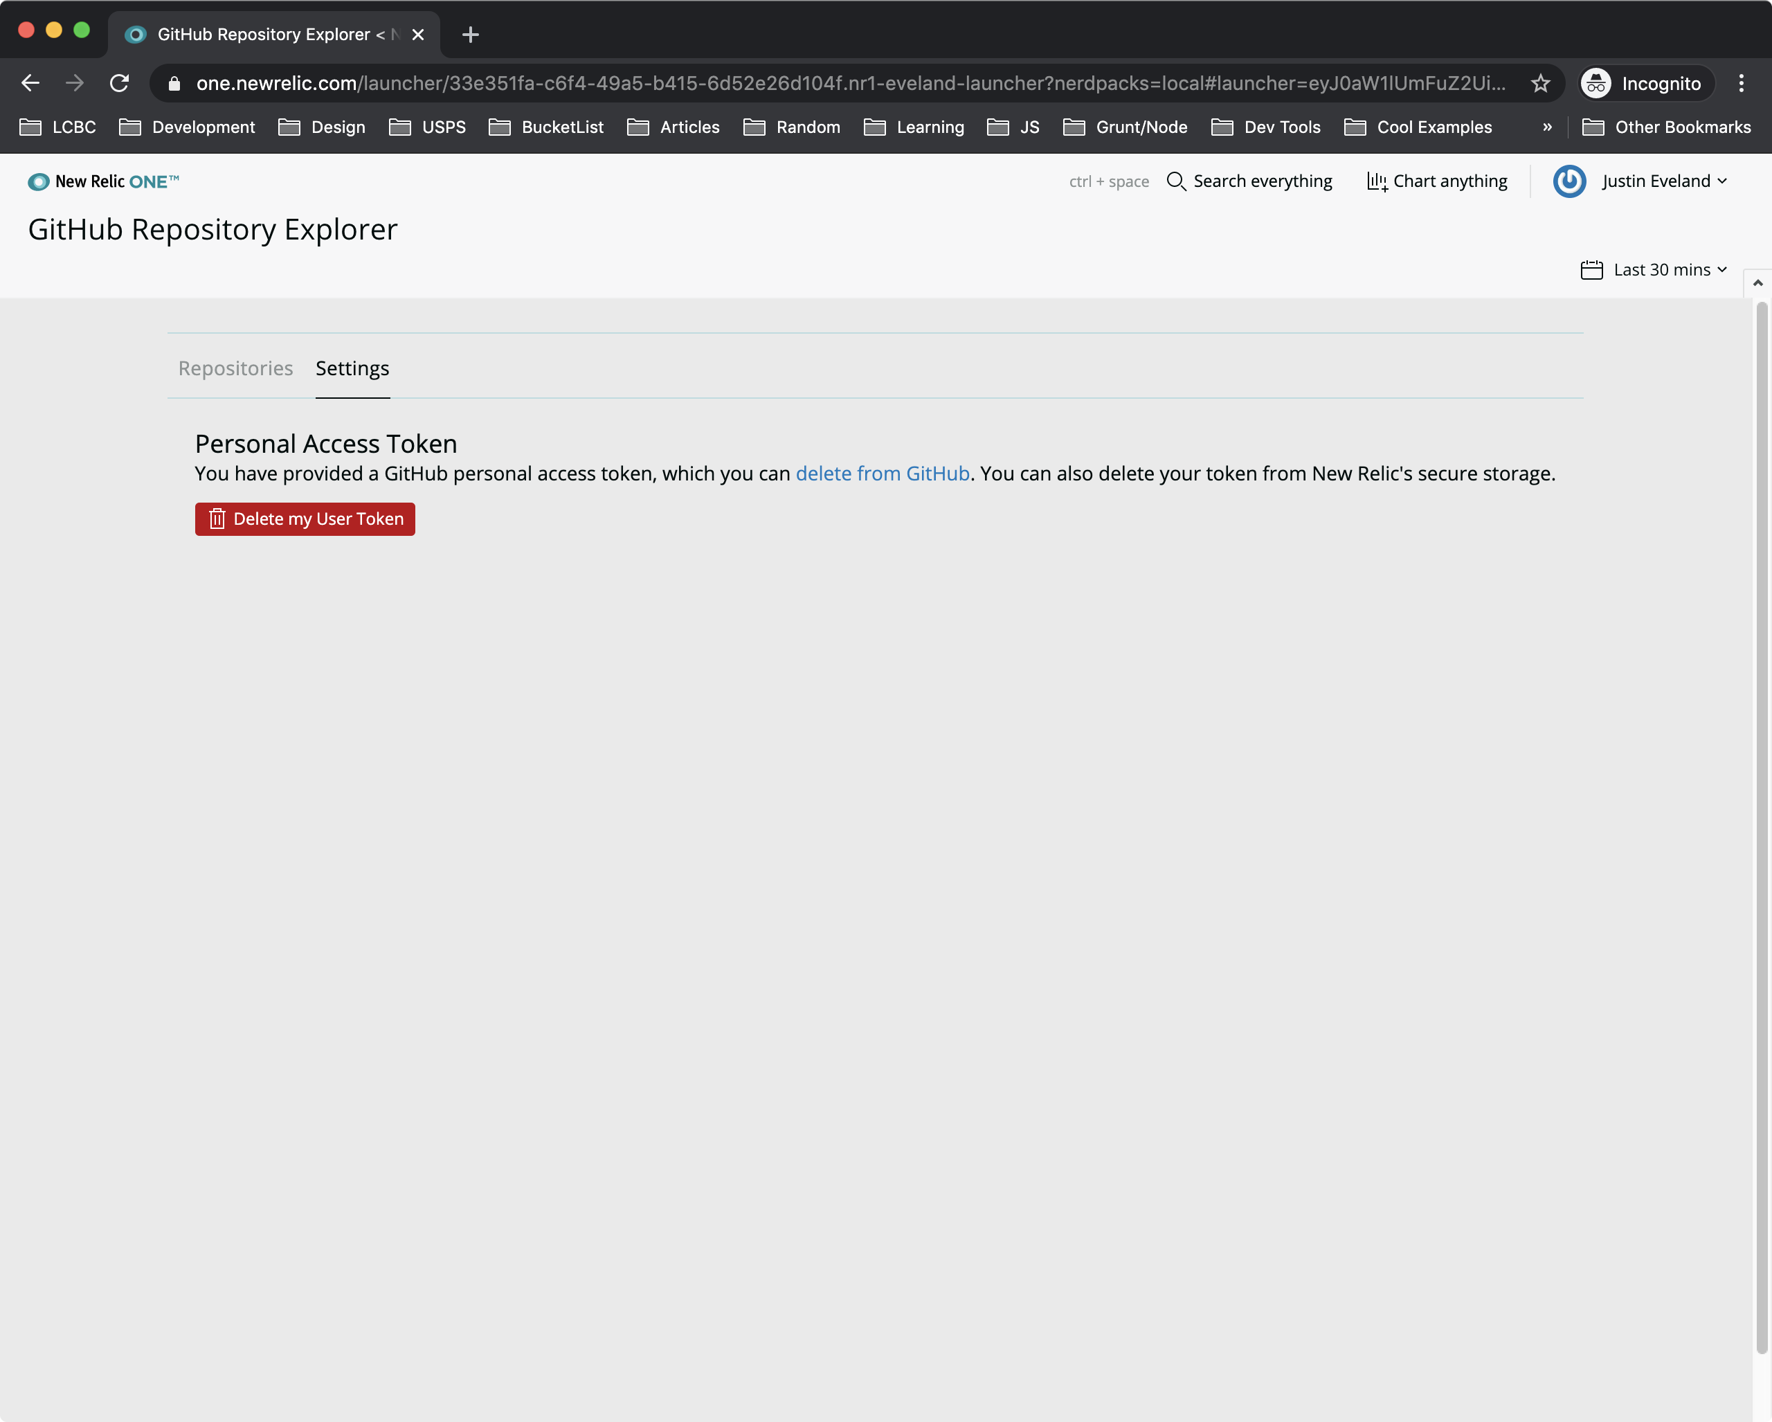Click Delete my User Token button
This screenshot has height=1422, width=1772.
point(305,519)
